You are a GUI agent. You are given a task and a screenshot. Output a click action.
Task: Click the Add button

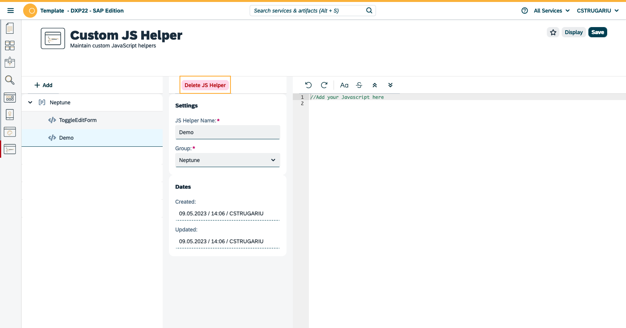coord(43,85)
